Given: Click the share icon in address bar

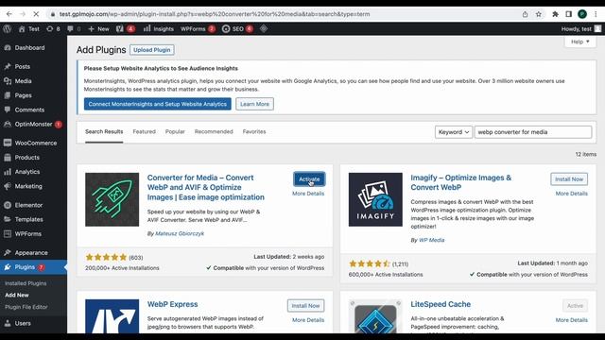Looking at the screenshot, I should pyautogui.click(x=525, y=14).
